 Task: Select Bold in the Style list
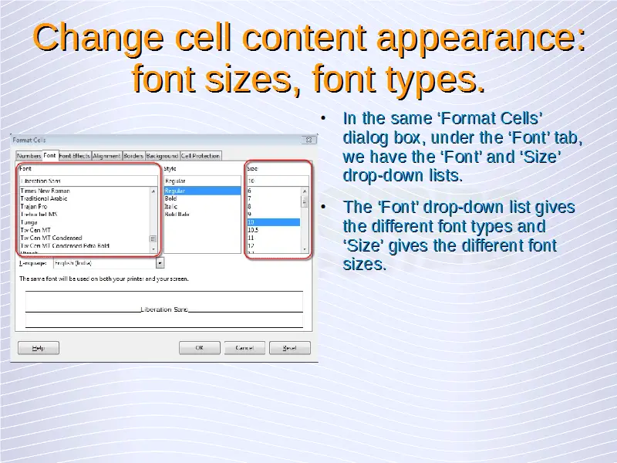[x=171, y=198]
